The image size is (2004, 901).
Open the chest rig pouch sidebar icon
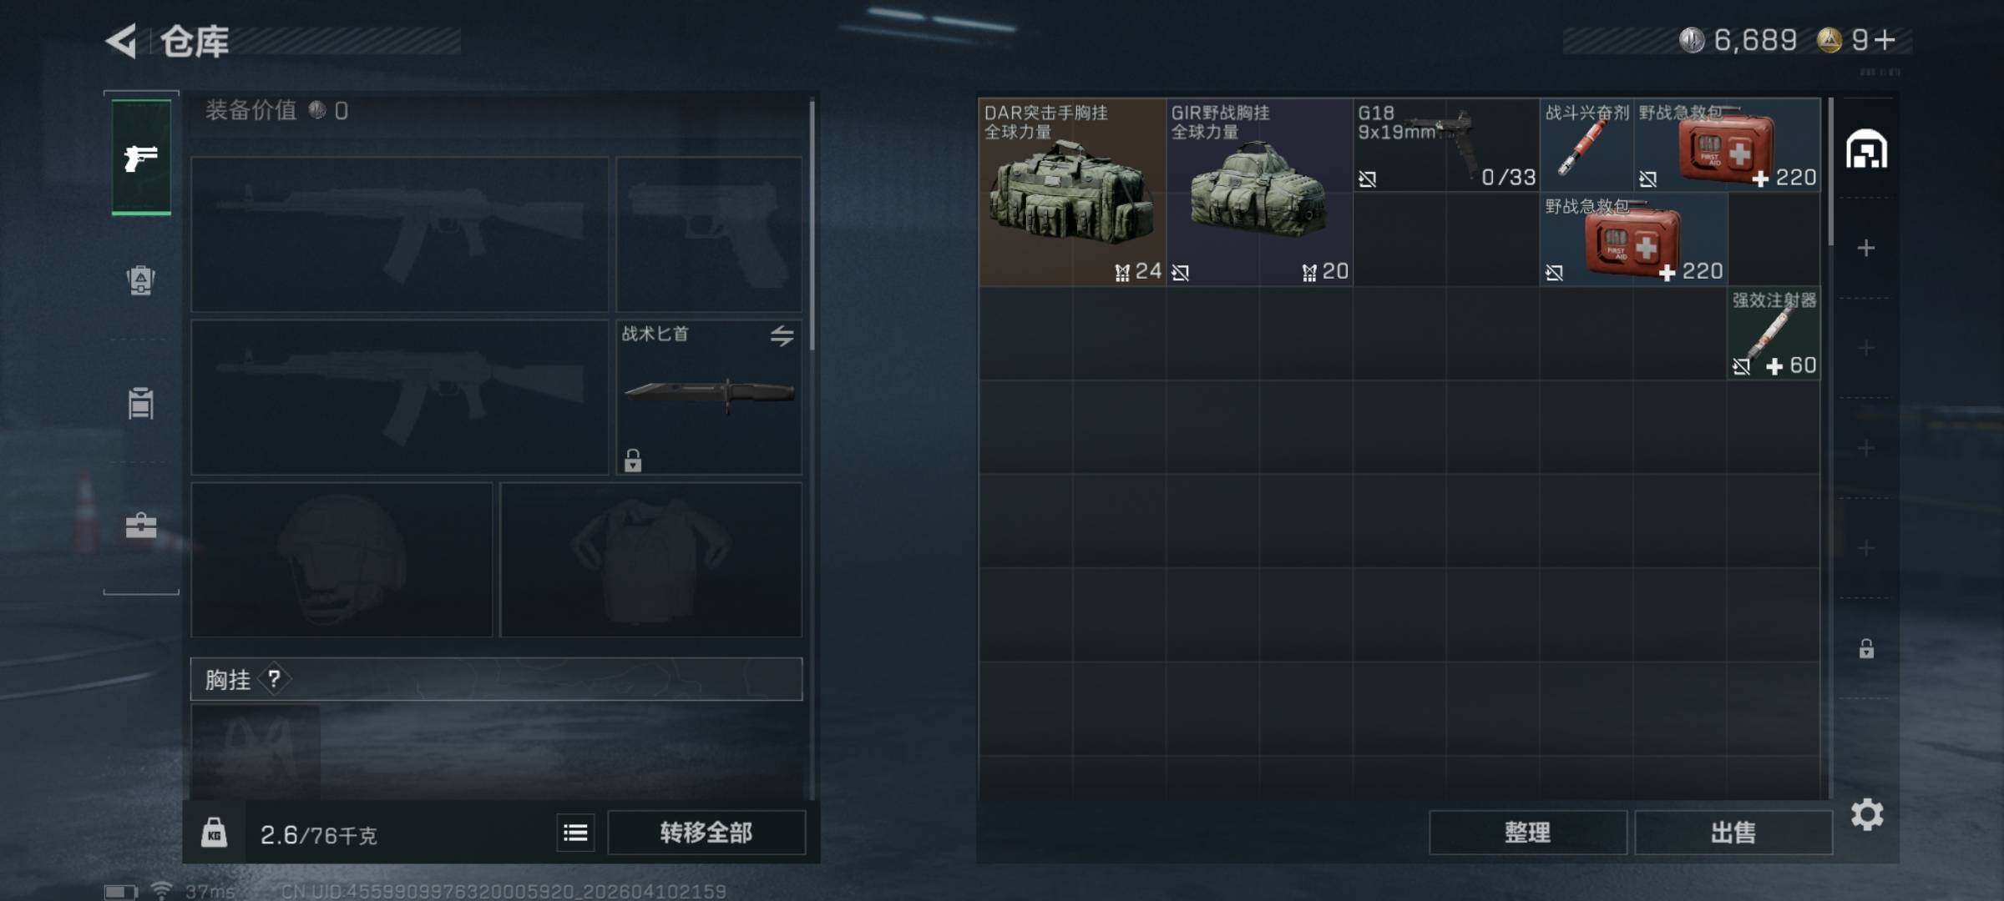141,403
